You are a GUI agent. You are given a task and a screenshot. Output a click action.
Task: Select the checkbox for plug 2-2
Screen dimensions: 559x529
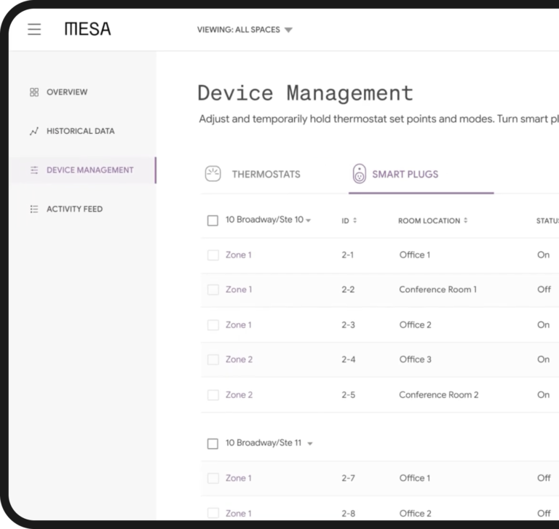coord(213,290)
